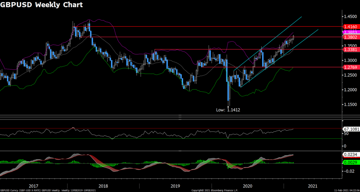Select the 1.2769 red price tag

pyautogui.click(x=351, y=67)
